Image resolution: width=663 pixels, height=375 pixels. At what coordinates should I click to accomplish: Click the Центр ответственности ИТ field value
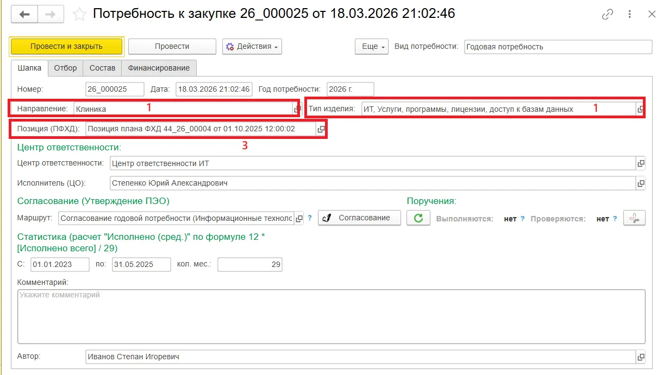coord(373,163)
